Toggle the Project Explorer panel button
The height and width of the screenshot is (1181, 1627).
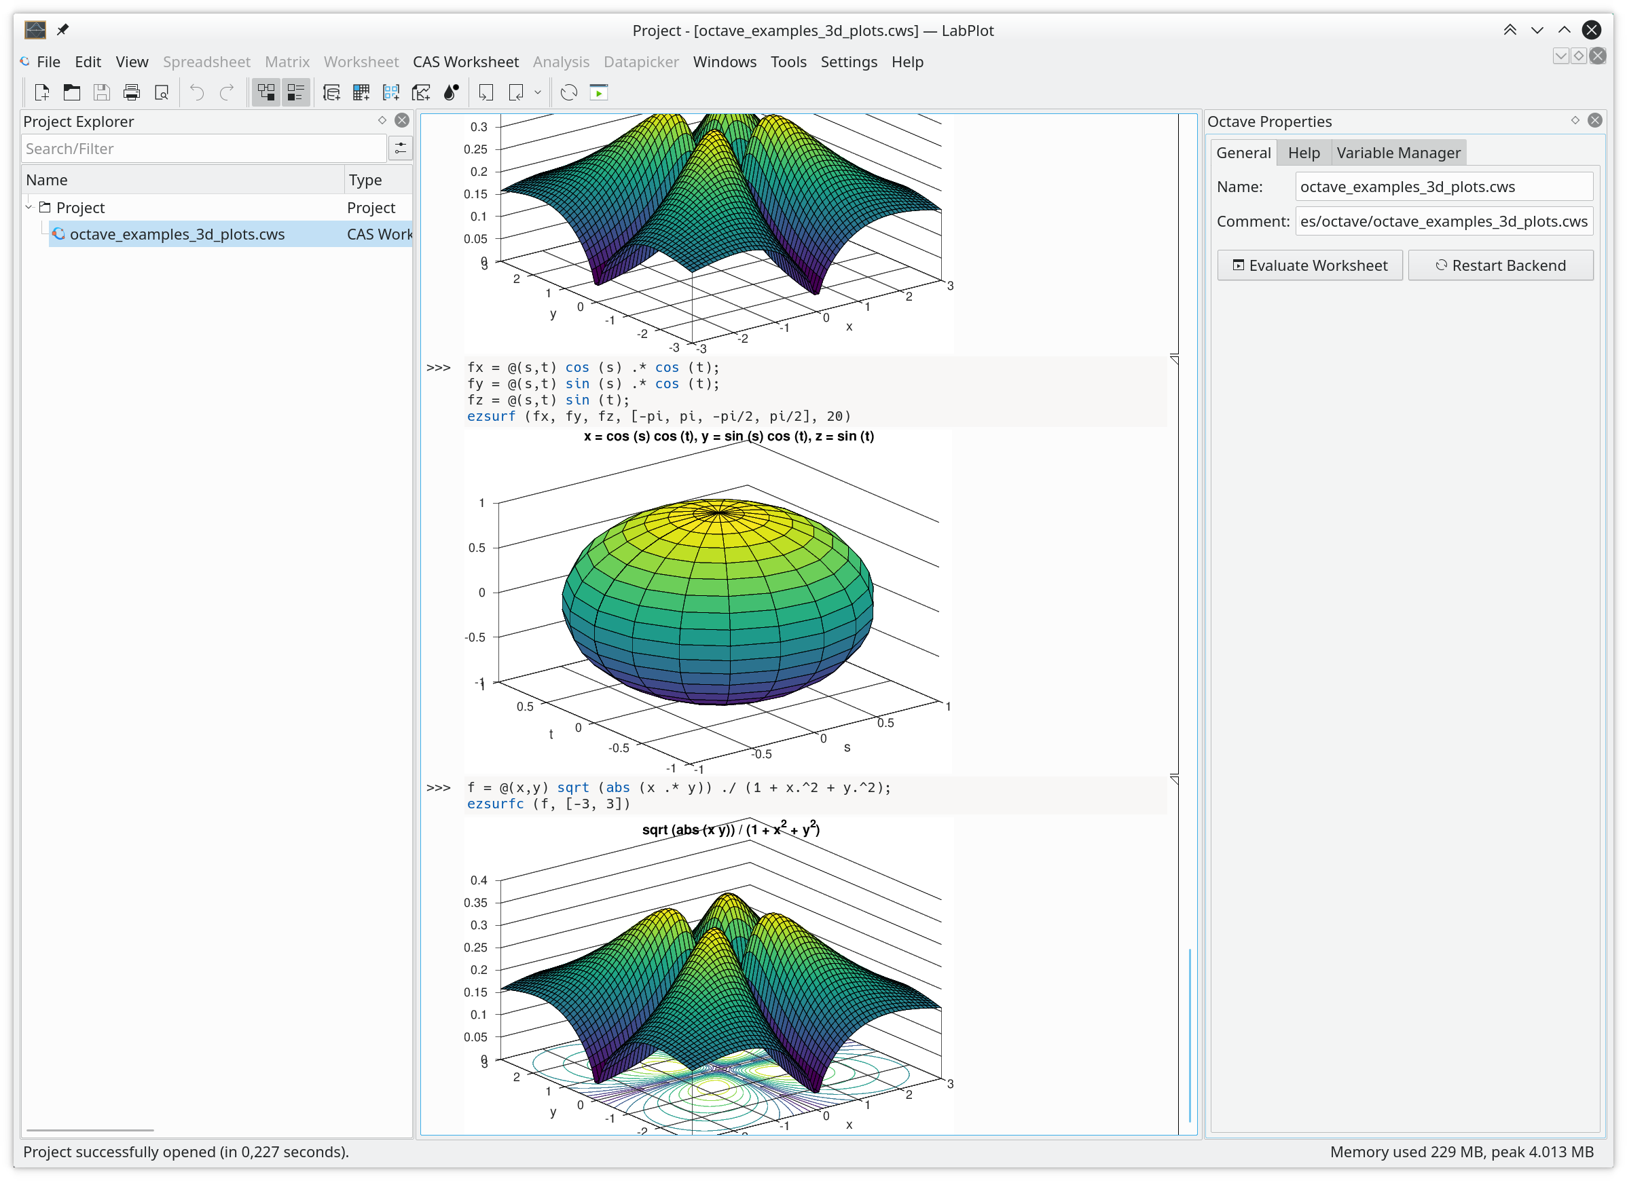(266, 92)
